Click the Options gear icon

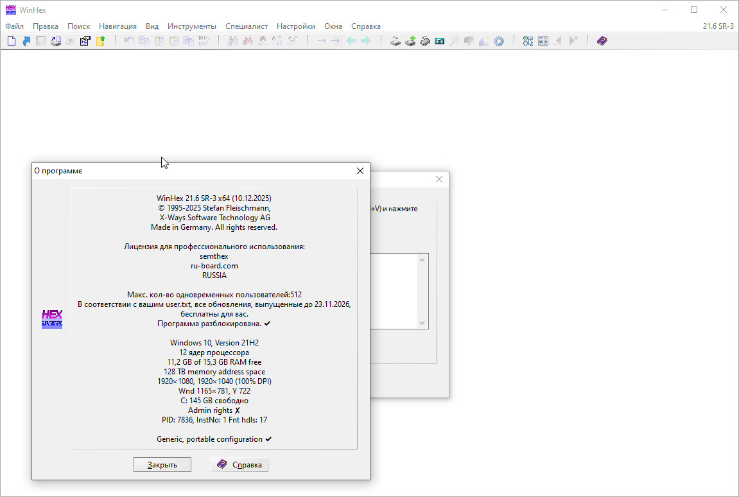pos(498,41)
